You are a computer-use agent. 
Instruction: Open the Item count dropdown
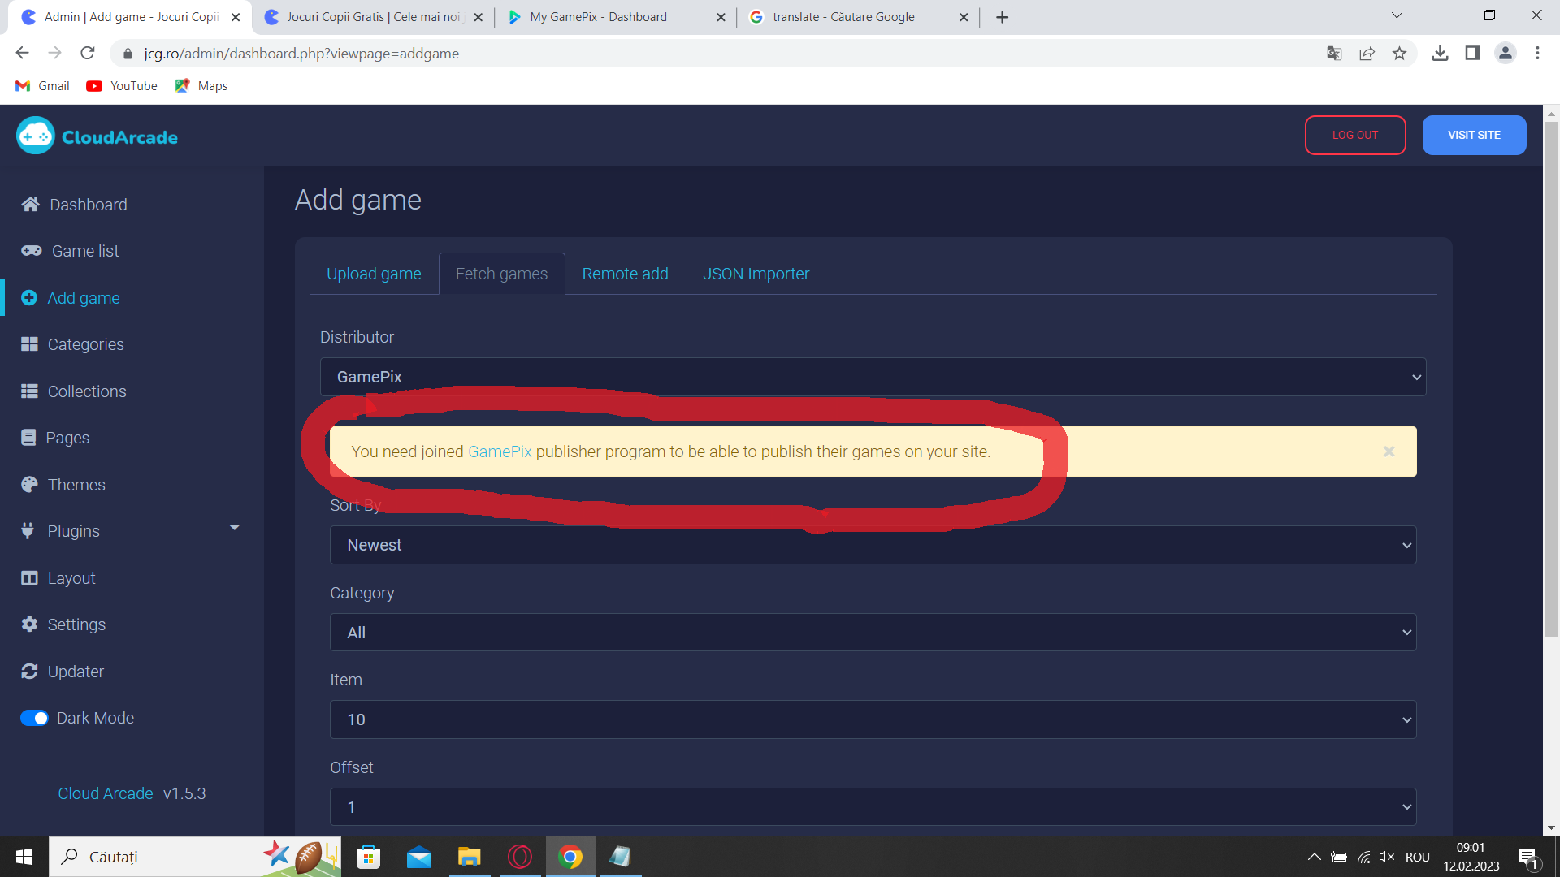point(873,719)
